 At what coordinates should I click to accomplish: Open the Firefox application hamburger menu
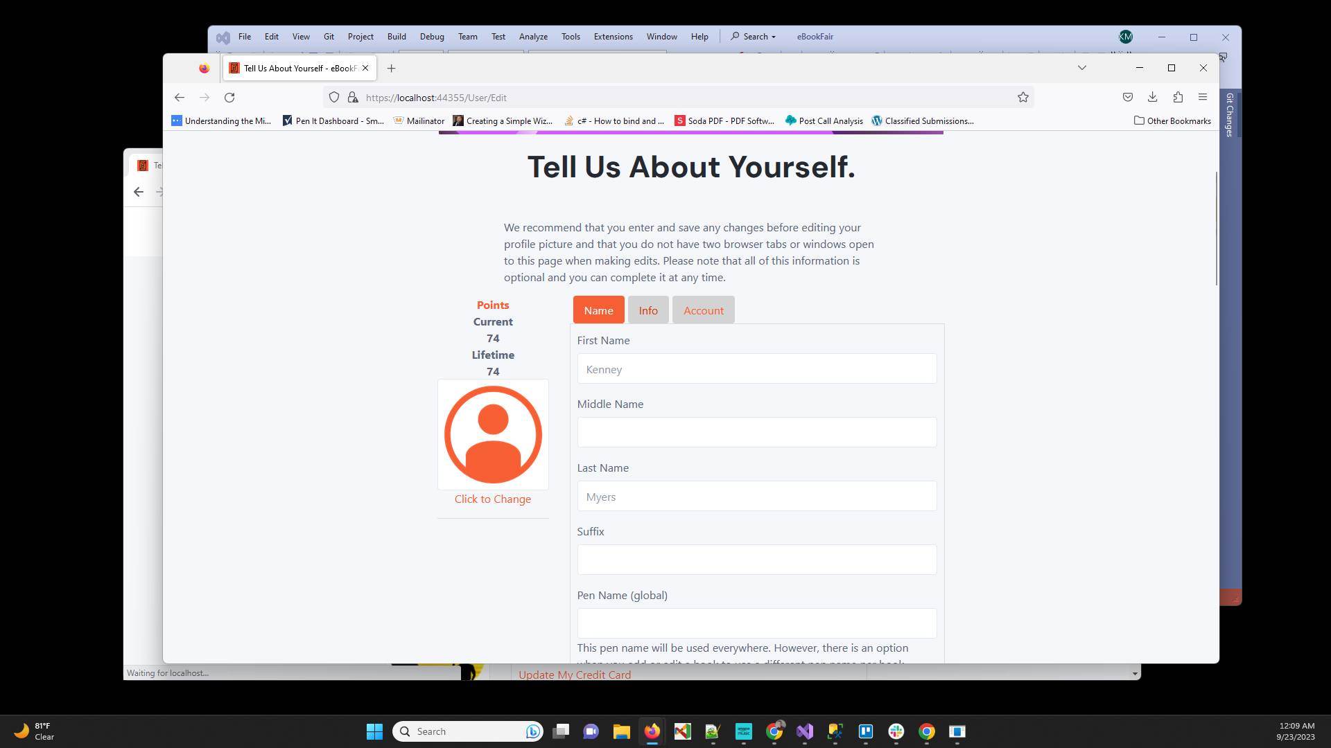(1203, 97)
